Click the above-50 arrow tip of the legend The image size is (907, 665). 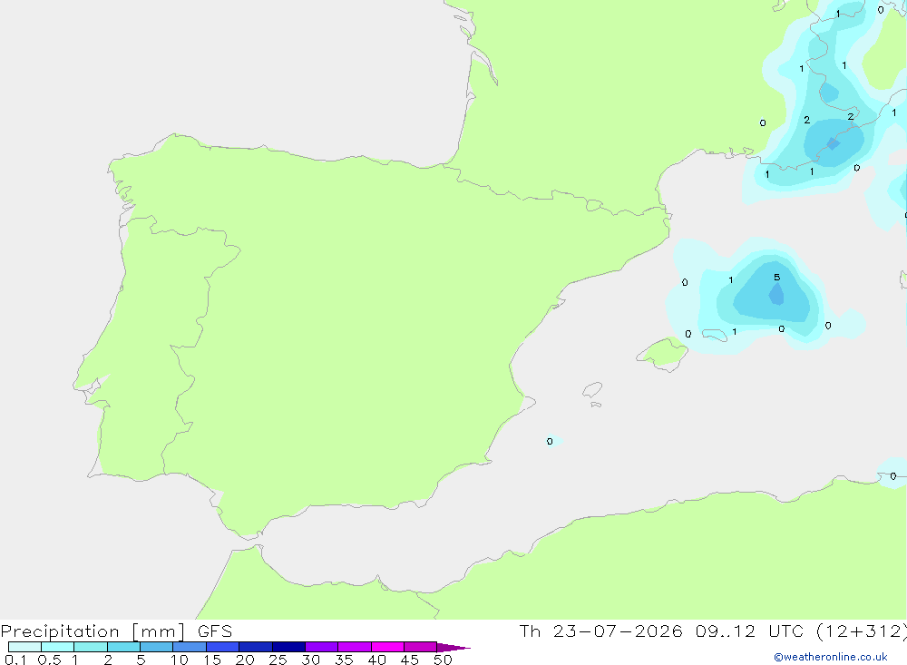(453, 647)
